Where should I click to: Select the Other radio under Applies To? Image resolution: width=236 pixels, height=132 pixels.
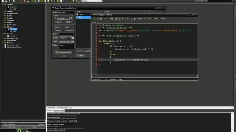(152, 19)
